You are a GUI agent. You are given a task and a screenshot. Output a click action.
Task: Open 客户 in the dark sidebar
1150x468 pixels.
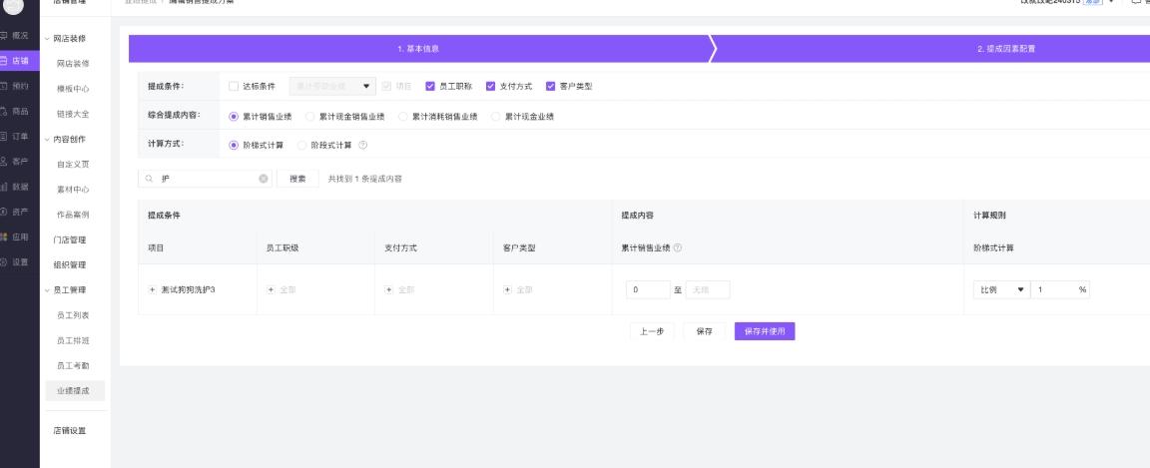[15, 162]
